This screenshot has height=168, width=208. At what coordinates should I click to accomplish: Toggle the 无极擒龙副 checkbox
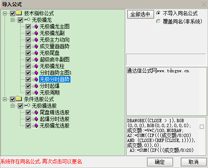coord(28,33)
